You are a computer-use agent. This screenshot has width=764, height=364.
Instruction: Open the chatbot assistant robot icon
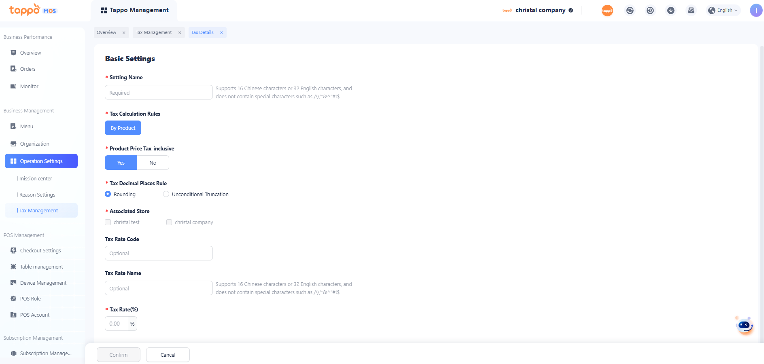point(744,325)
